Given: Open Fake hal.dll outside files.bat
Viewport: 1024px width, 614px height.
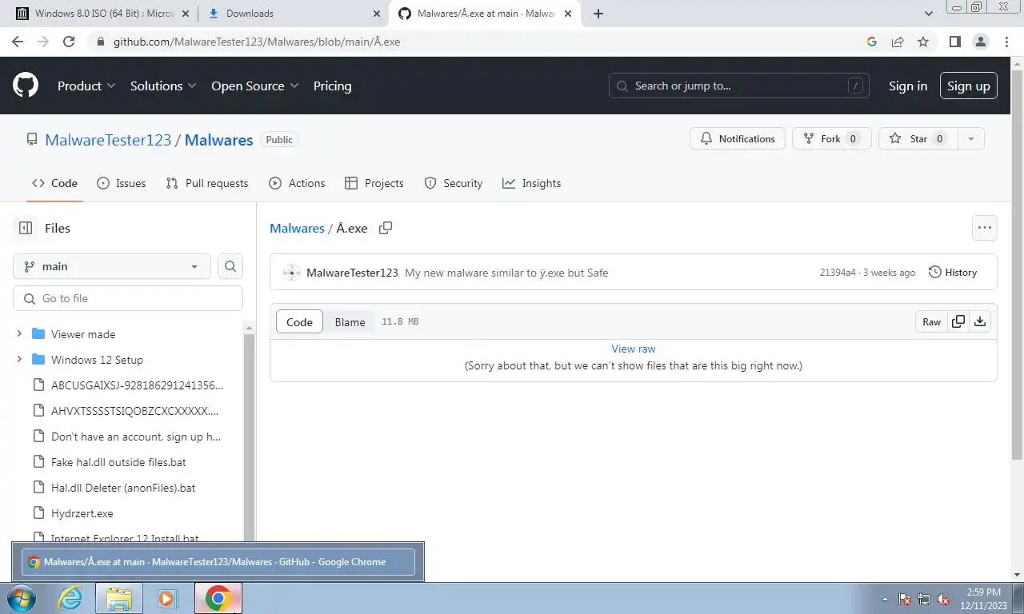Looking at the screenshot, I should (118, 462).
